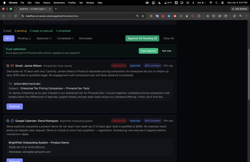Switch to the Dismissed filter
The image size is (250, 162).
coord(85,38)
